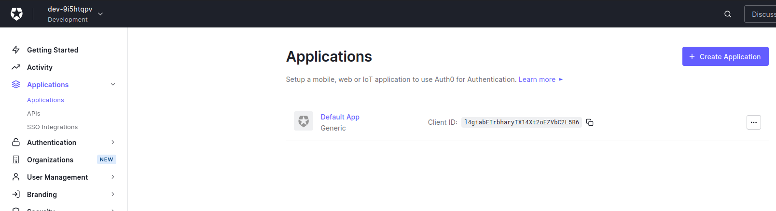
Task: Click the NEW badge next to Organizations
Action: (106, 159)
